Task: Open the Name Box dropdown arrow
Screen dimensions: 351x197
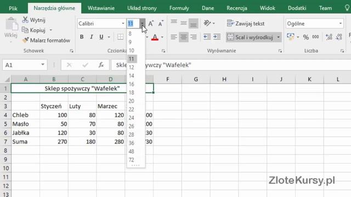Action: [43, 65]
